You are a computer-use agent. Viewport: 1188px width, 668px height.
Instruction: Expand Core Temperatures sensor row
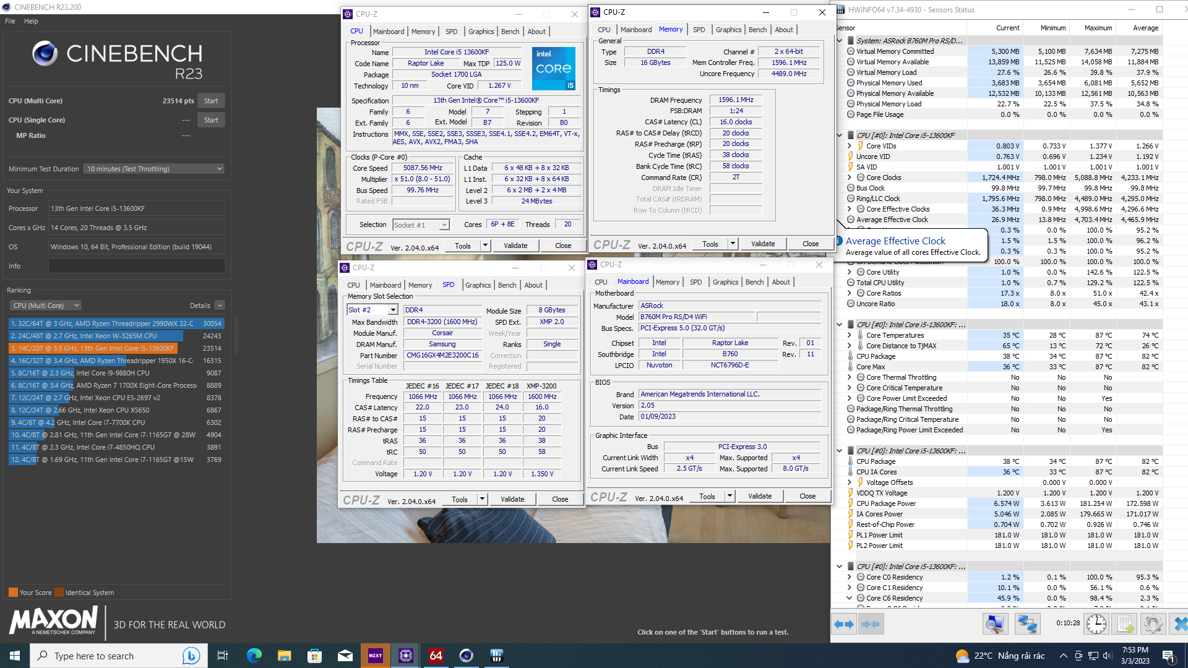850,335
